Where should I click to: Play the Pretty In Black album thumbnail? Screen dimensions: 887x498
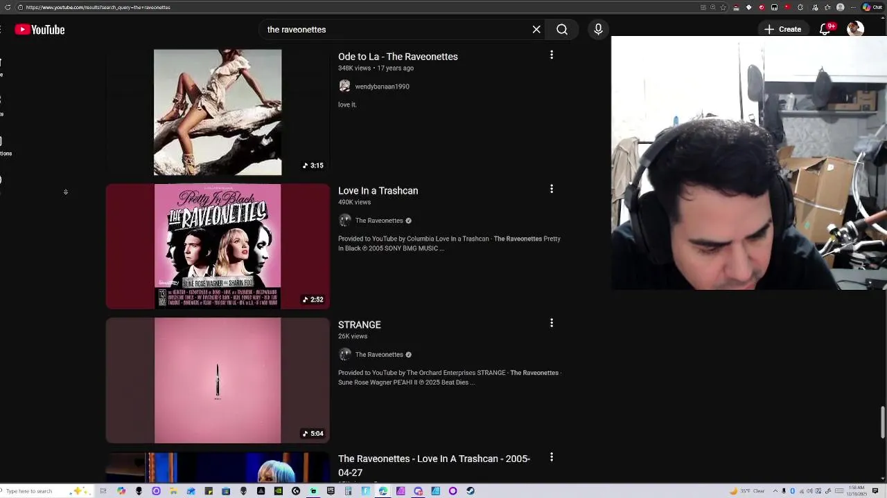point(218,246)
